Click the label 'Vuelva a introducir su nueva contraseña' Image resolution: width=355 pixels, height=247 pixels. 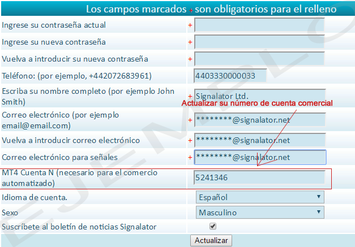75,59
